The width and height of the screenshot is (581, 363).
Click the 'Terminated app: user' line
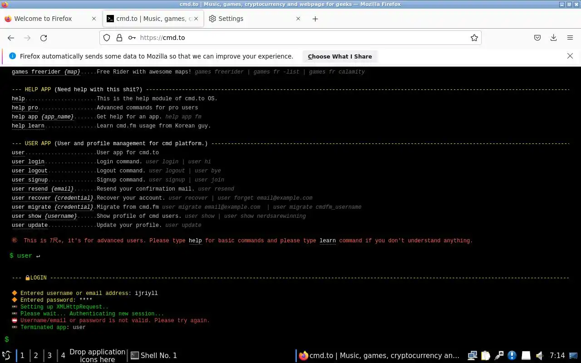point(53,327)
